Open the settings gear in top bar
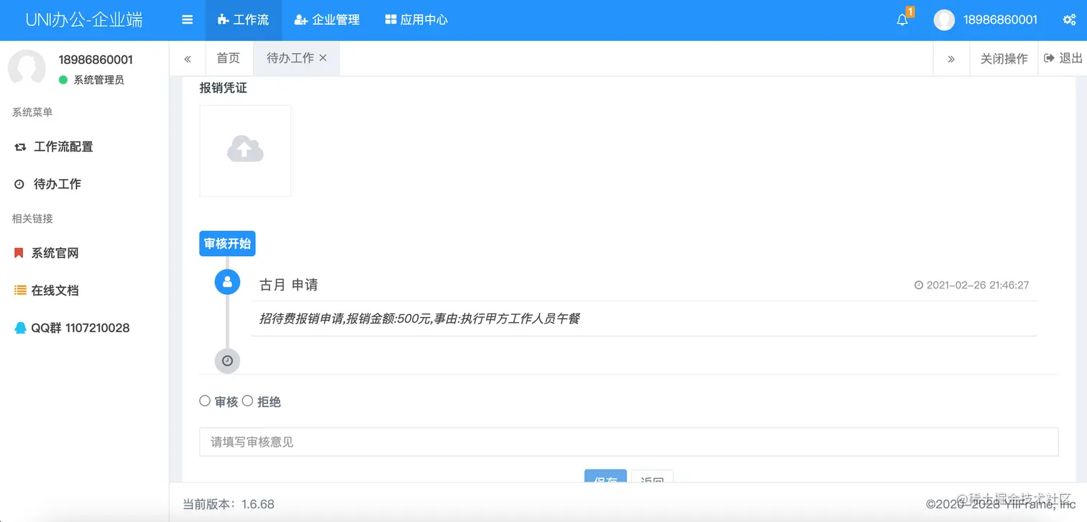 coord(1070,19)
